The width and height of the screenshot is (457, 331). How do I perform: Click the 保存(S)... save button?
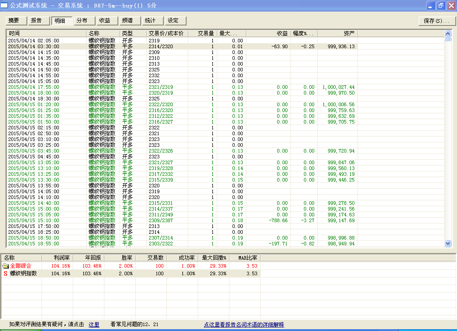pos(436,21)
